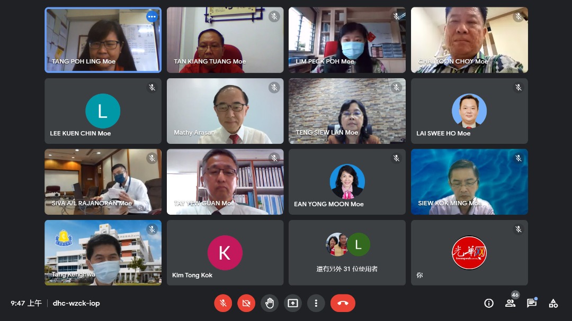Screen dimensions: 572x321
Task: Click the present screen icon
Action: (293, 303)
